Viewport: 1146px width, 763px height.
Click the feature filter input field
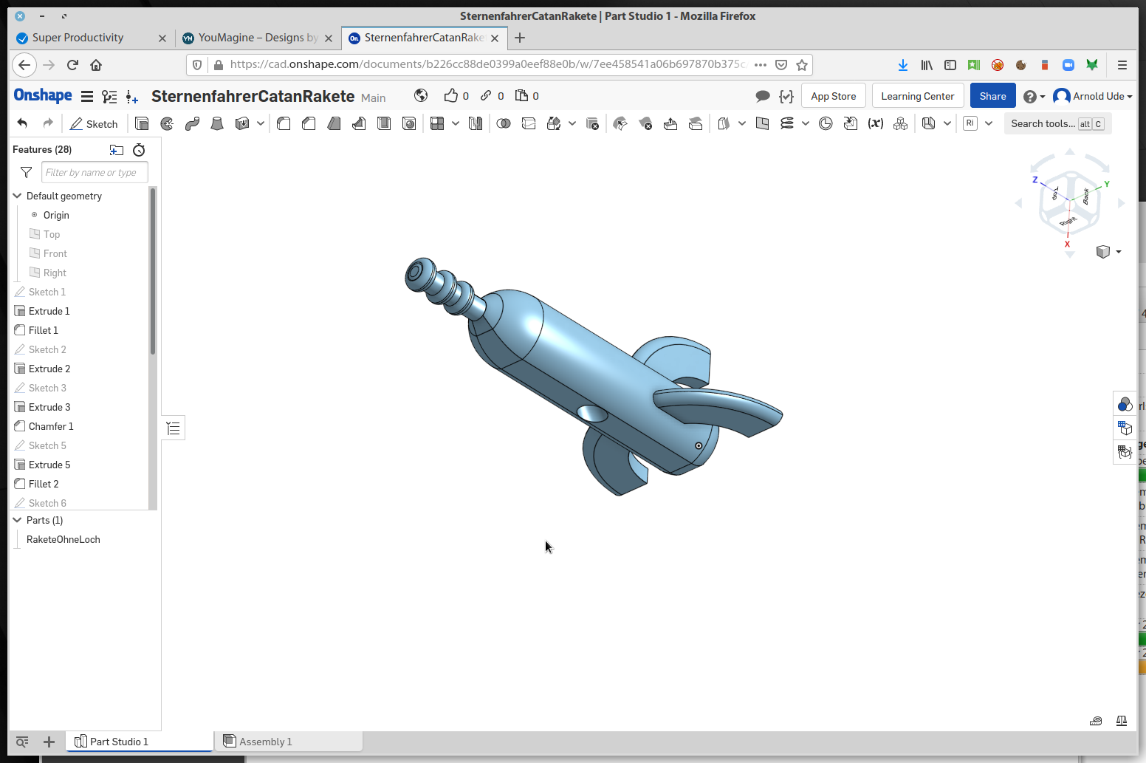(x=95, y=173)
